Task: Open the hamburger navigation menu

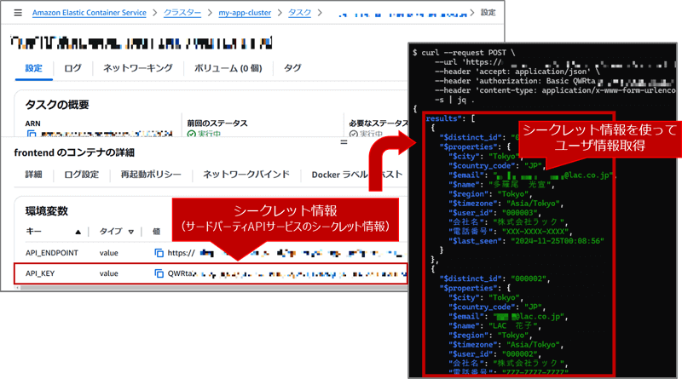Action: pyautogui.click(x=18, y=13)
